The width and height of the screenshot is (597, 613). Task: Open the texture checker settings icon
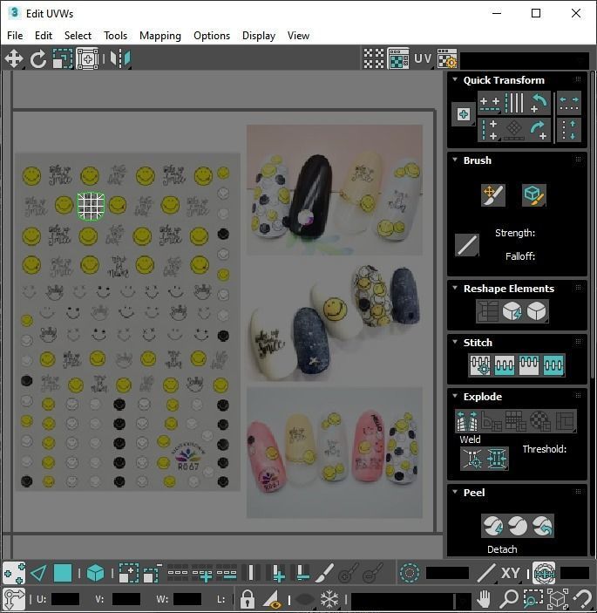pyautogui.click(x=447, y=59)
